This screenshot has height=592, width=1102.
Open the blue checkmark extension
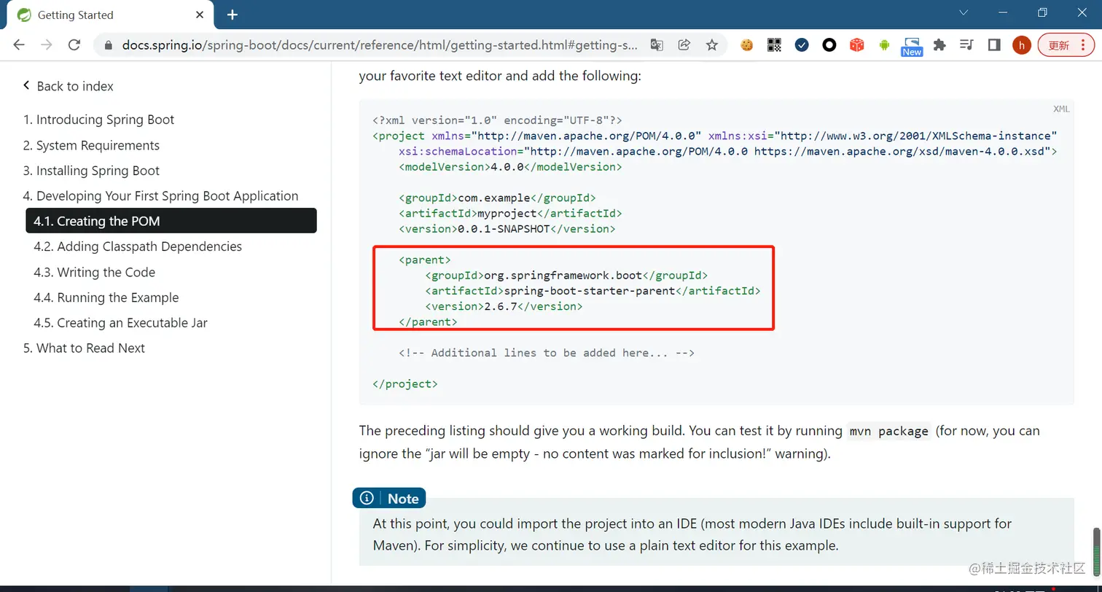click(x=802, y=44)
